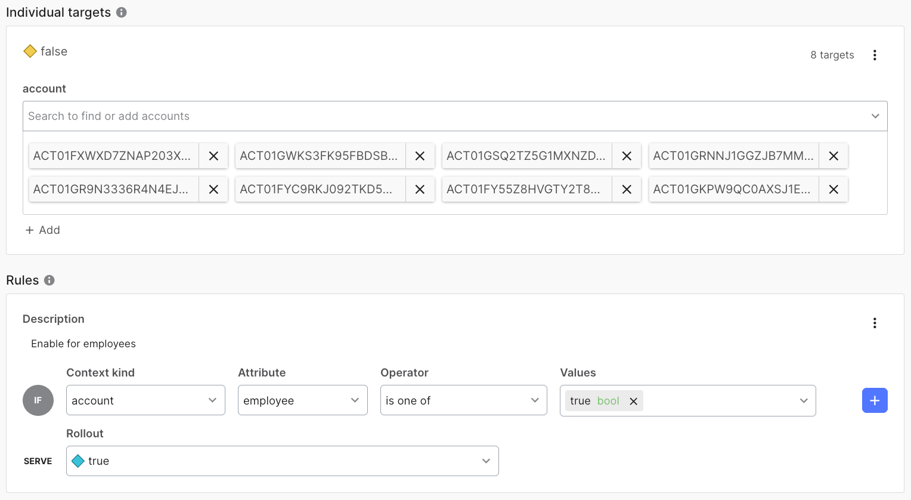The image size is (911, 500).
Task: Remove the 'true bool' value chip
Action: pyautogui.click(x=634, y=402)
